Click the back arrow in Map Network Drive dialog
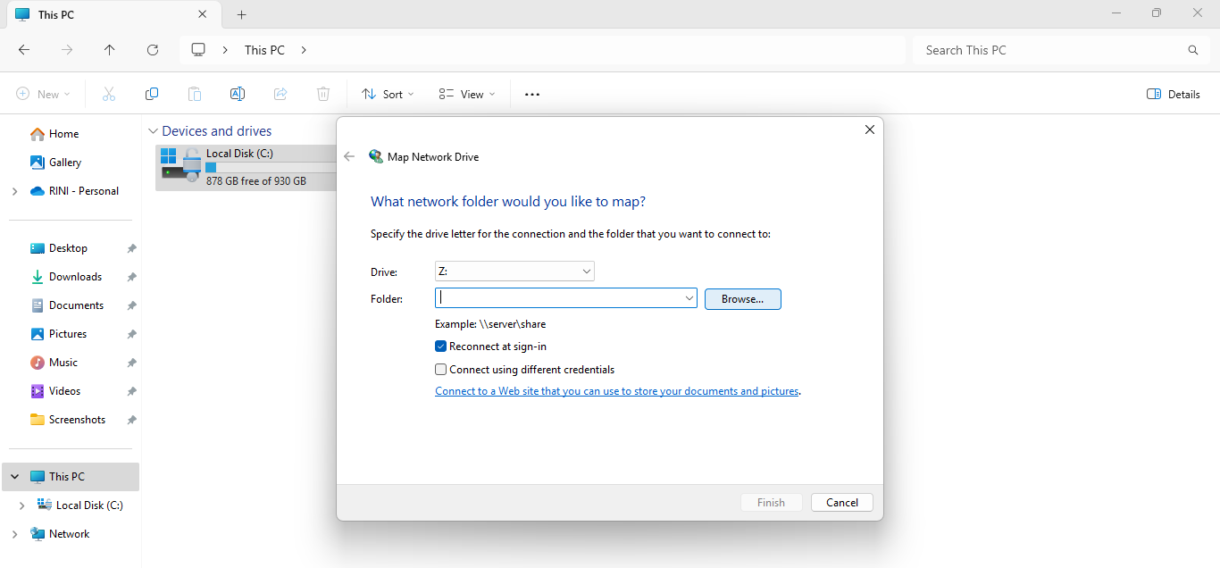Image resolution: width=1220 pixels, height=568 pixels. [349, 156]
